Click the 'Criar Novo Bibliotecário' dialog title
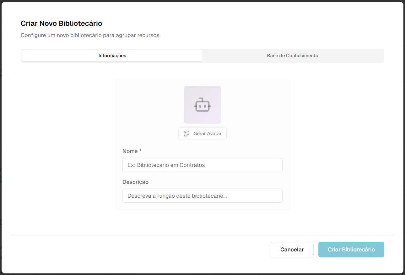 click(62, 23)
